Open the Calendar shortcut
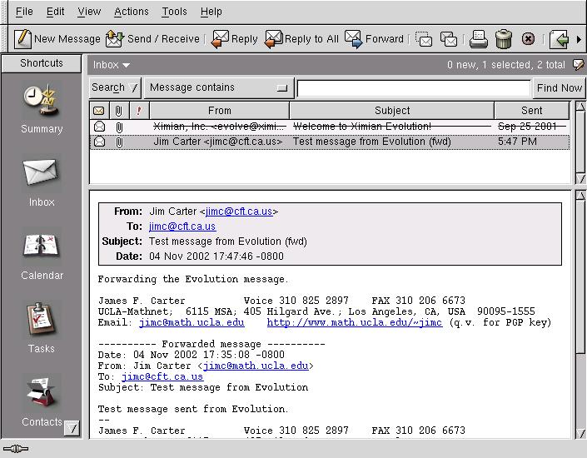587x458 pixels. click(x=42, y=256)
